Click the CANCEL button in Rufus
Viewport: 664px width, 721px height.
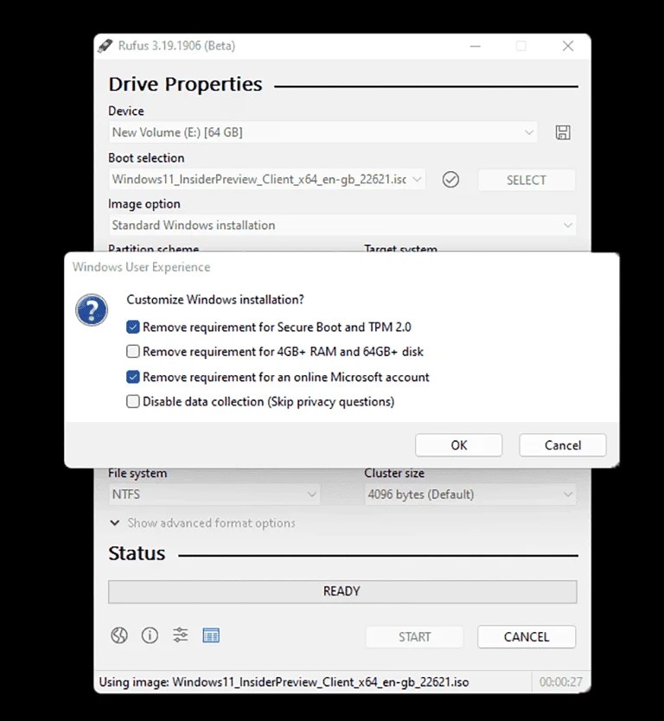(527, 637)
